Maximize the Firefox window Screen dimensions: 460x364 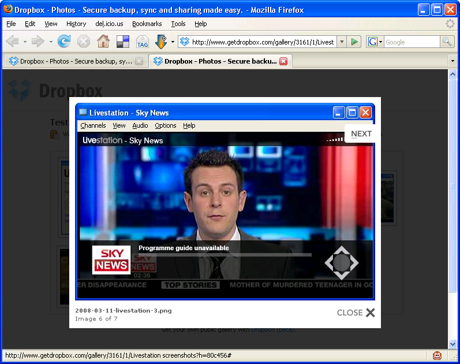click(x=437, y=10)
